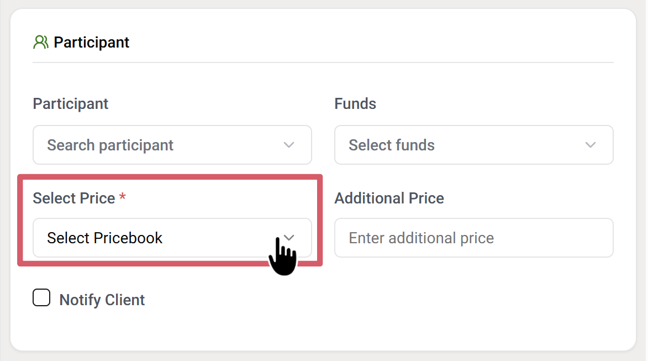Click the red required asterisk
This screenshot has height=361, width=648.
point(123,198)
